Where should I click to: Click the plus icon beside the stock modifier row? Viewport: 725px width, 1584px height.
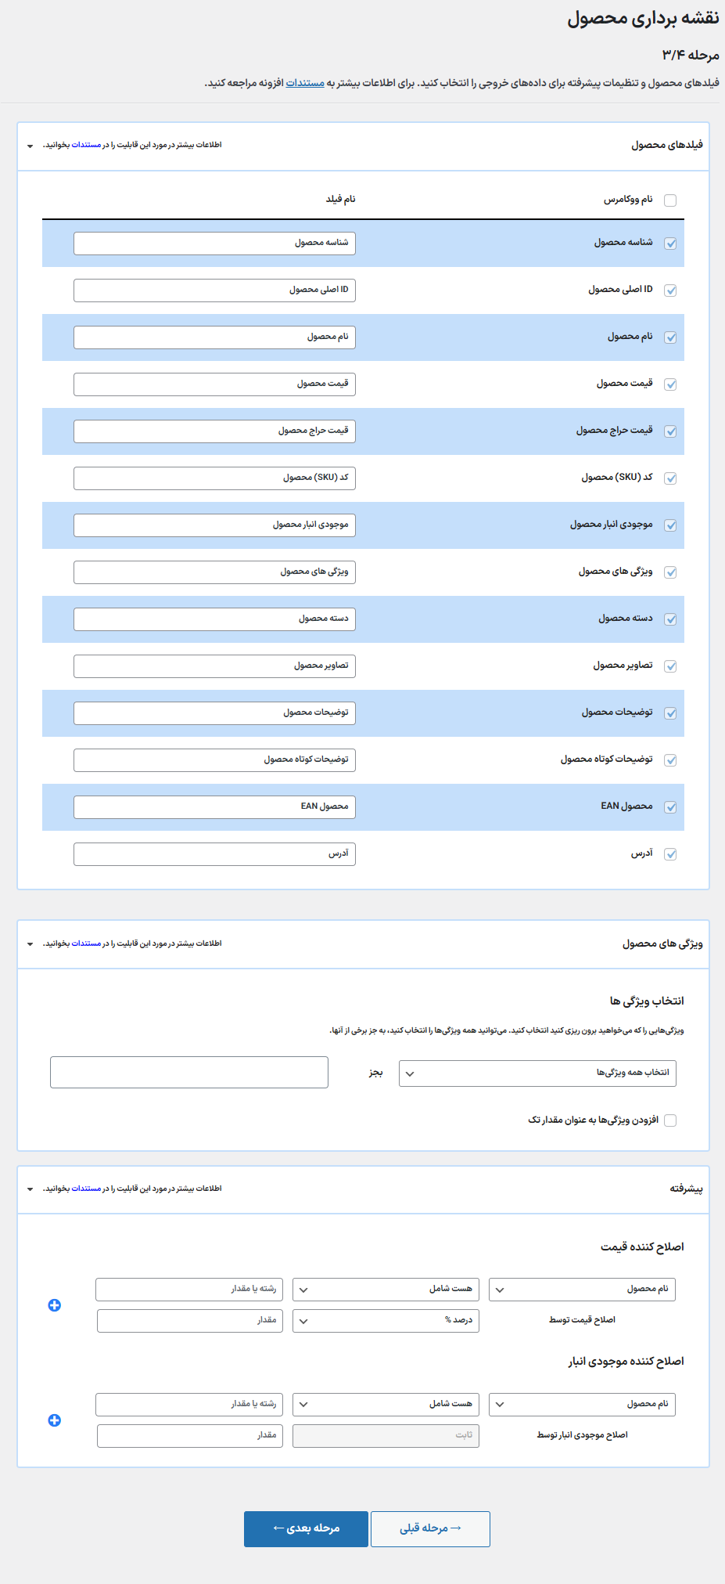(55, 1420)
